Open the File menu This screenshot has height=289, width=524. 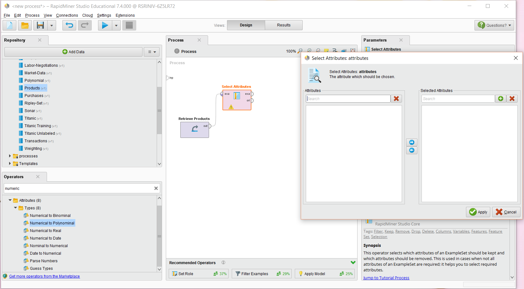pos(7,15)
